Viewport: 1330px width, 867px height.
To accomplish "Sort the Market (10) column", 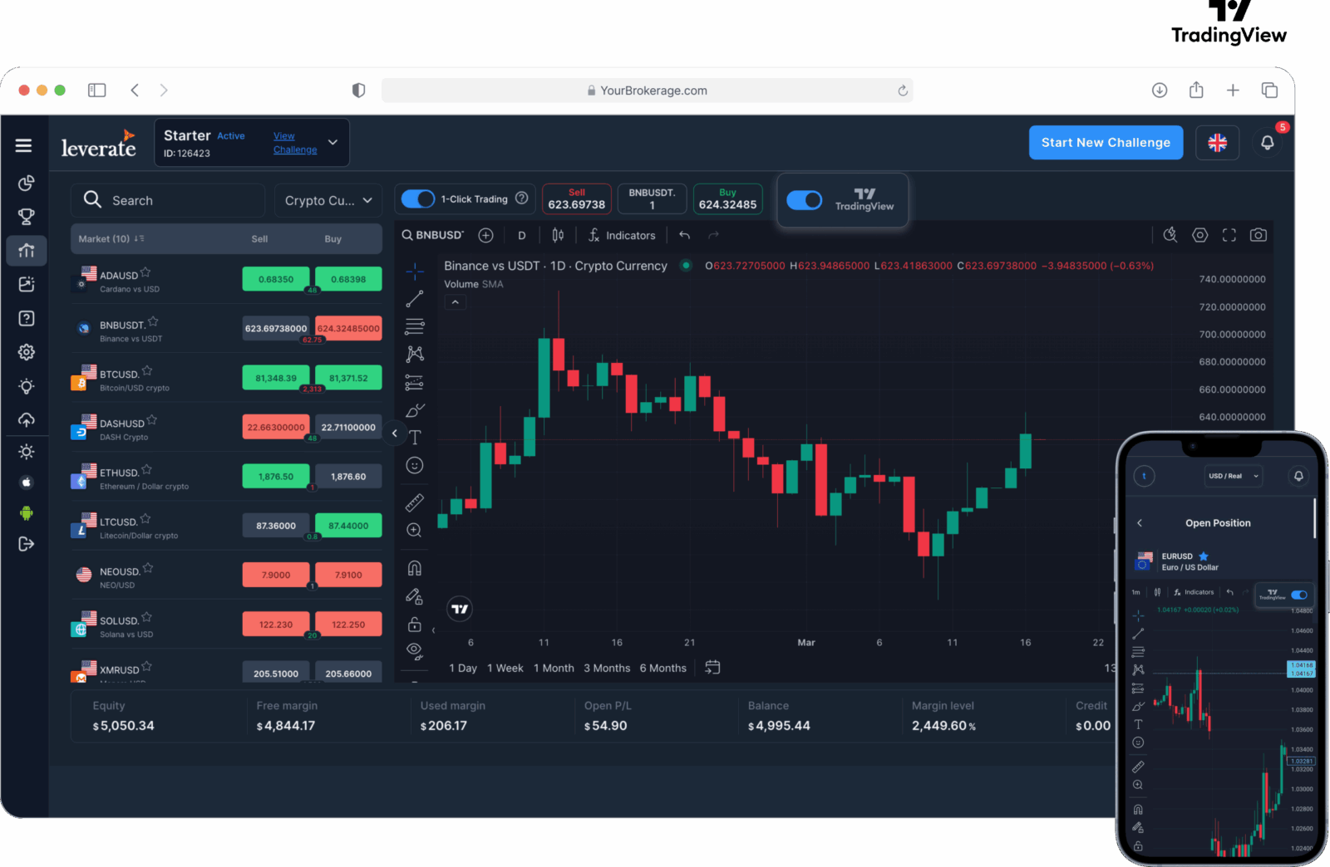I will click(111, 239).
